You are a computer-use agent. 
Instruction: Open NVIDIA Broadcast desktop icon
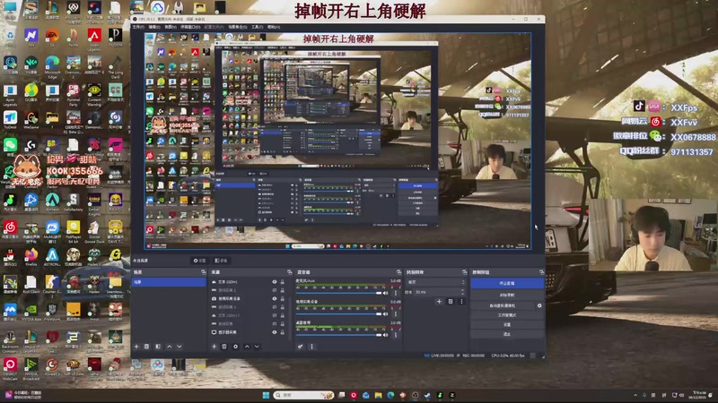click(31, 368)
